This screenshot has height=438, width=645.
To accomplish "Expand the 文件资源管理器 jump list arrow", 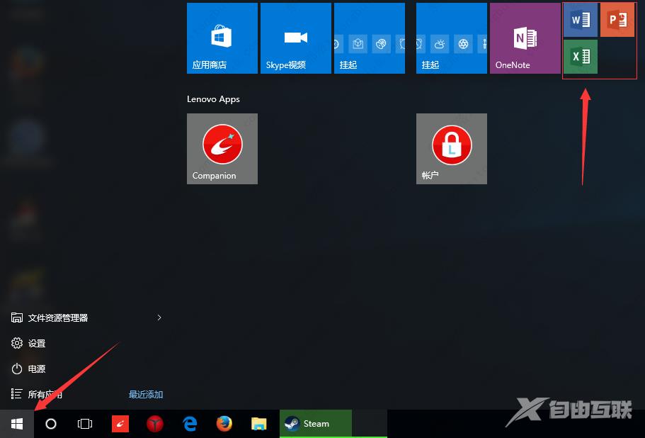I will [x=159, y=318].
